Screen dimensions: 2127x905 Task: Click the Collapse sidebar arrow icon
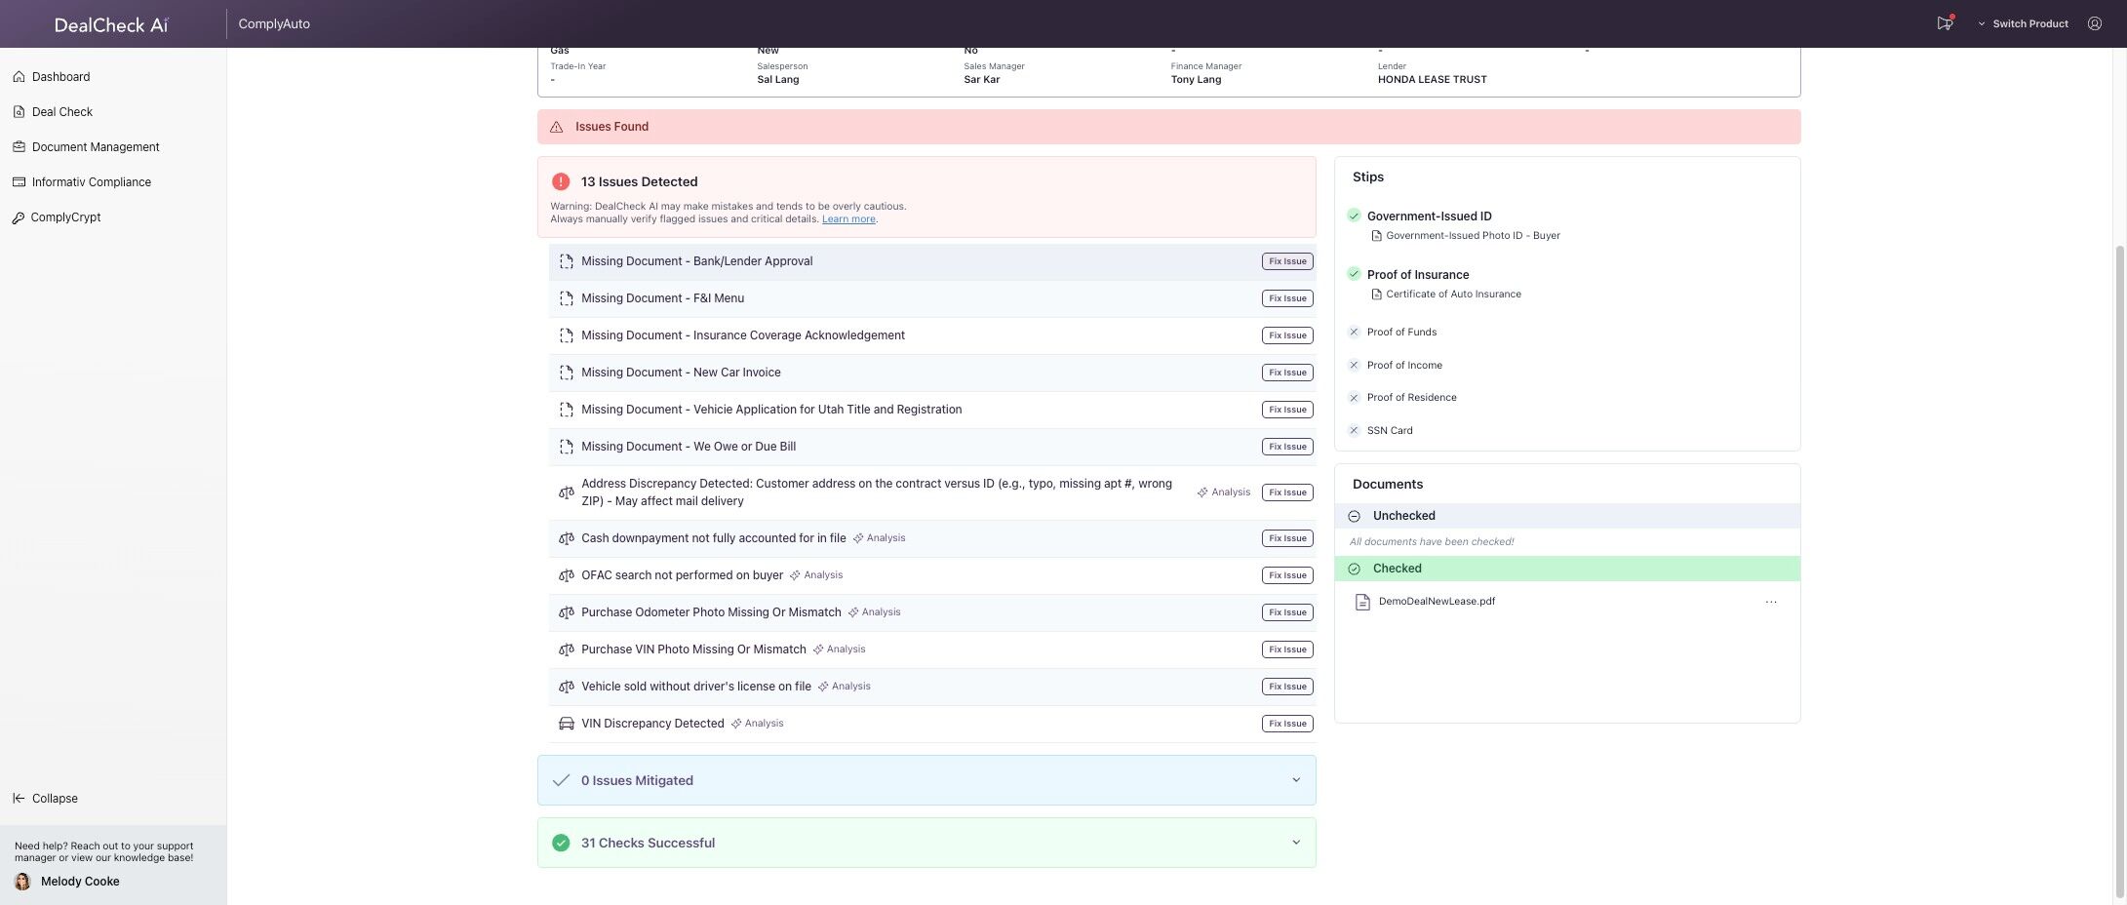pyautogui.click(x=19, y=799)
